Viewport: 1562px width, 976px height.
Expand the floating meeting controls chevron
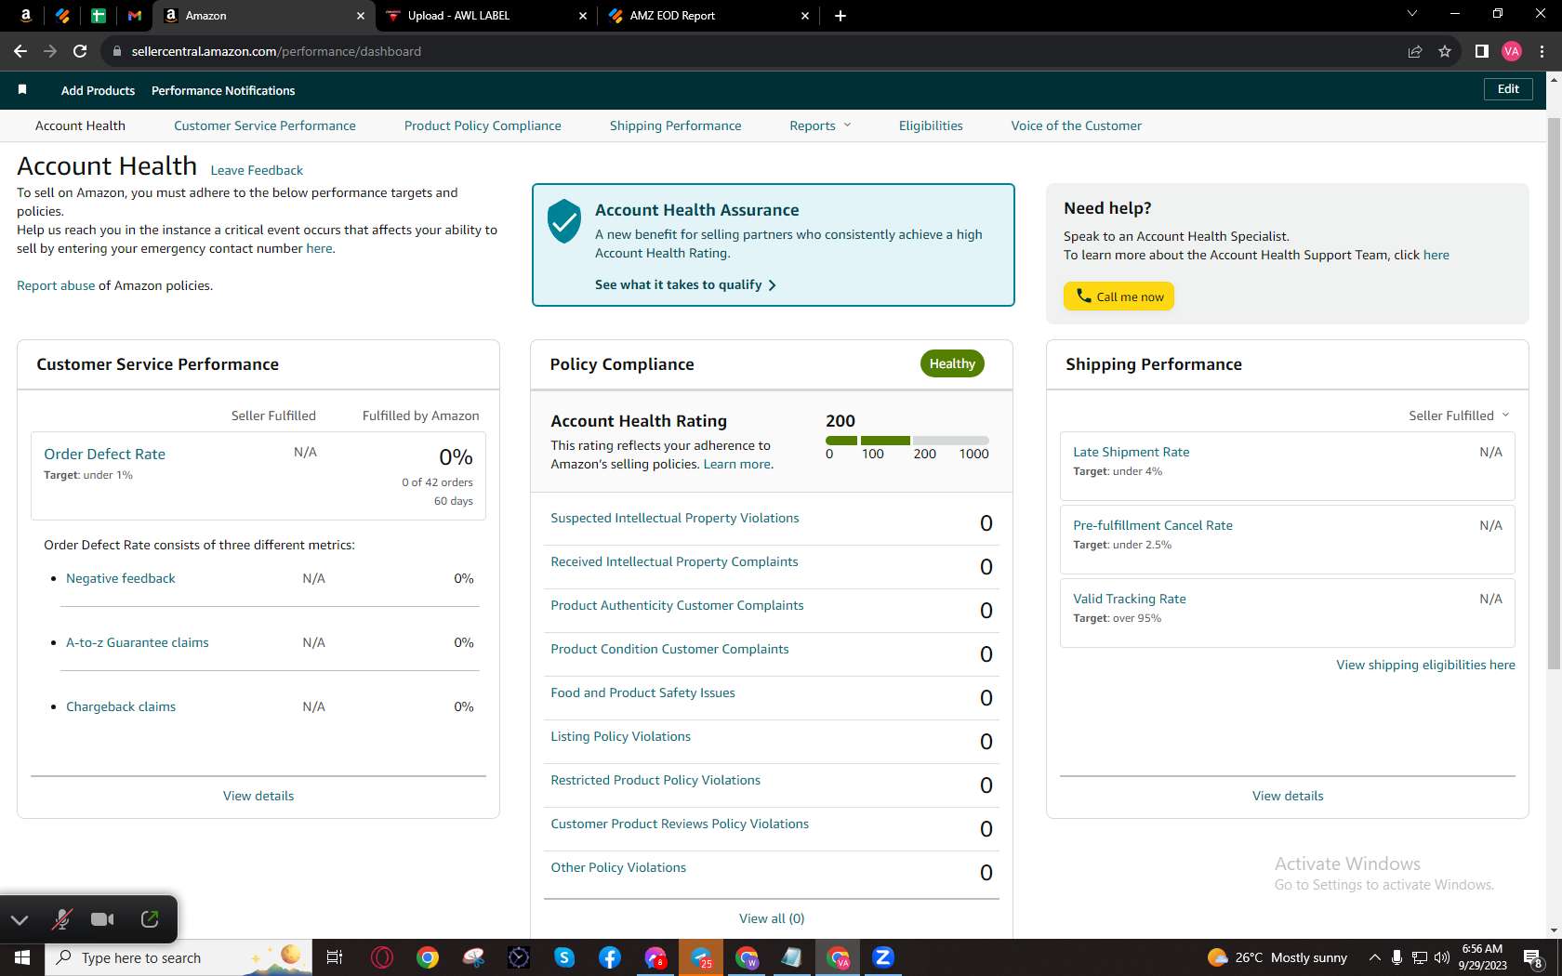pos(20,920)
